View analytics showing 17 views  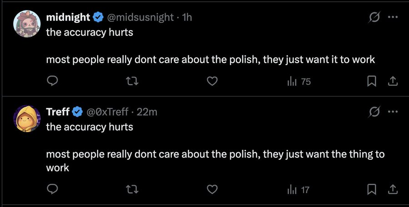coord(298,190)
